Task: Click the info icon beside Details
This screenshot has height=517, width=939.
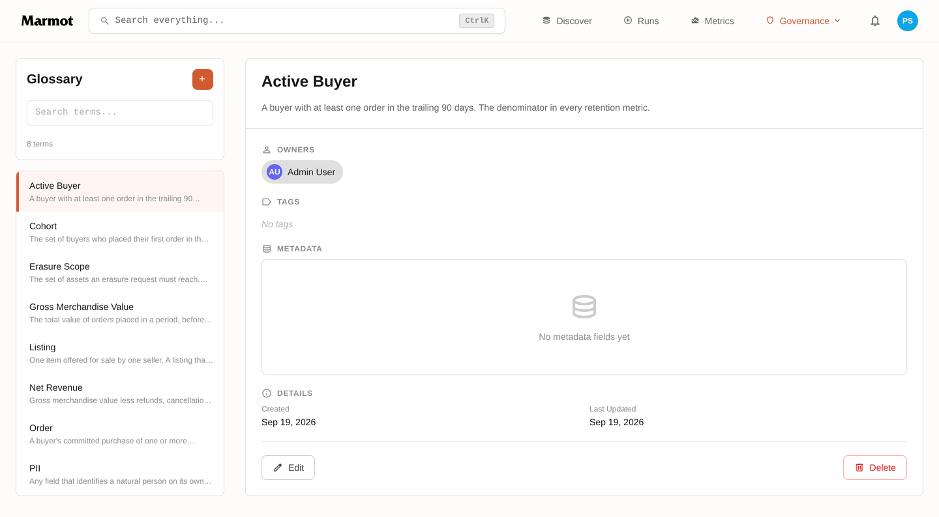Action: coord(267,393)
